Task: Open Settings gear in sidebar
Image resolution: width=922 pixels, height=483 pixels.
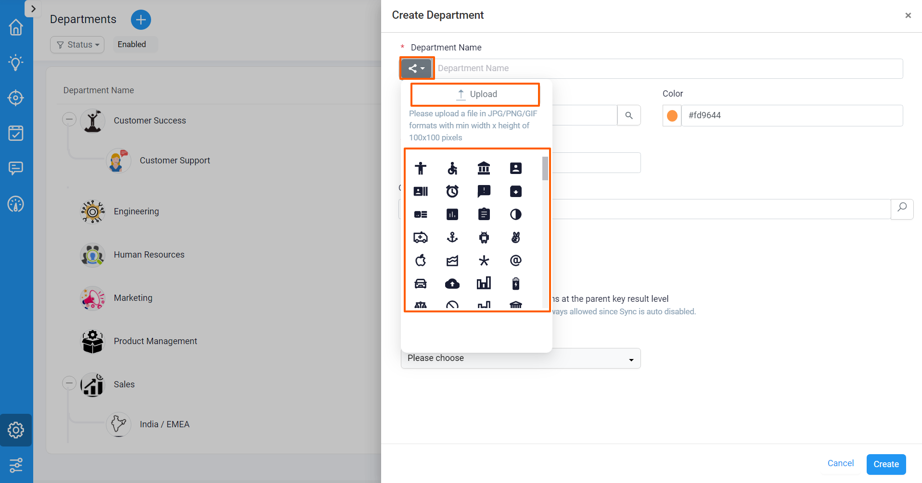Action: (x=16, y=430)
